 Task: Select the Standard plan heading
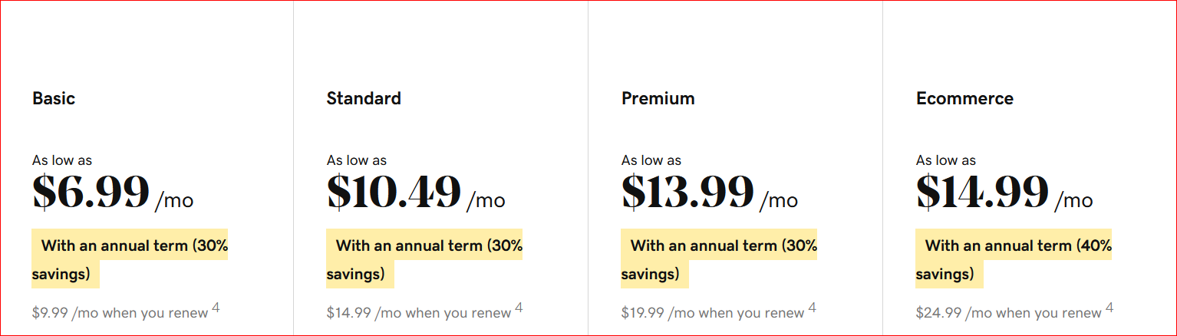click(364, 98)
